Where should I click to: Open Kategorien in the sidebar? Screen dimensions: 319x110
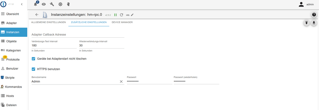[14, 50]
